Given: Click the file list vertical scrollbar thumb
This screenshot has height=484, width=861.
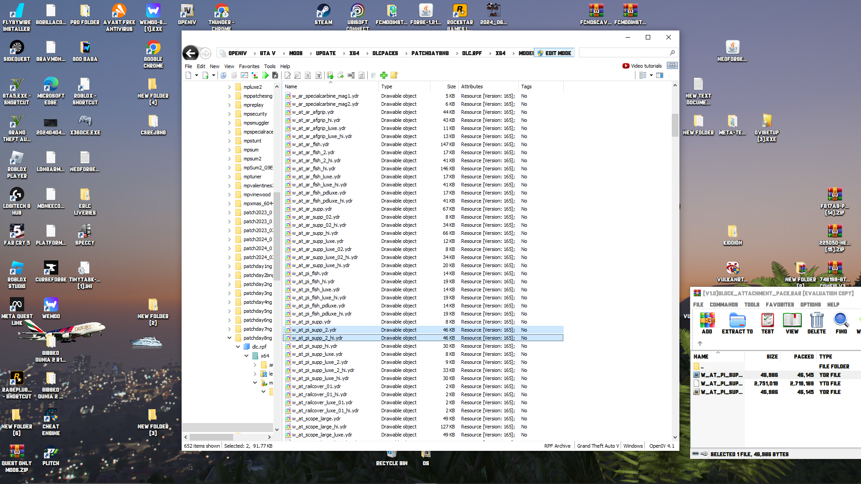Looking at the screenshot, I should 675,125.
